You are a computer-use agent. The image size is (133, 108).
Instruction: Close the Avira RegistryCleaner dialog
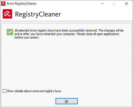point(127,4)
